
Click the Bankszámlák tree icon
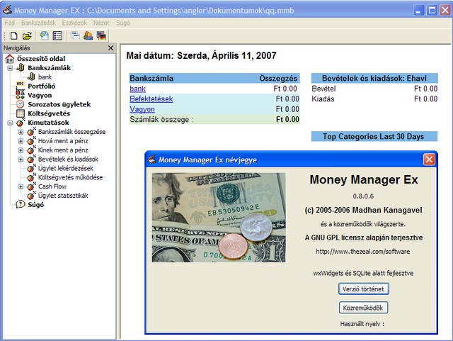21,68
